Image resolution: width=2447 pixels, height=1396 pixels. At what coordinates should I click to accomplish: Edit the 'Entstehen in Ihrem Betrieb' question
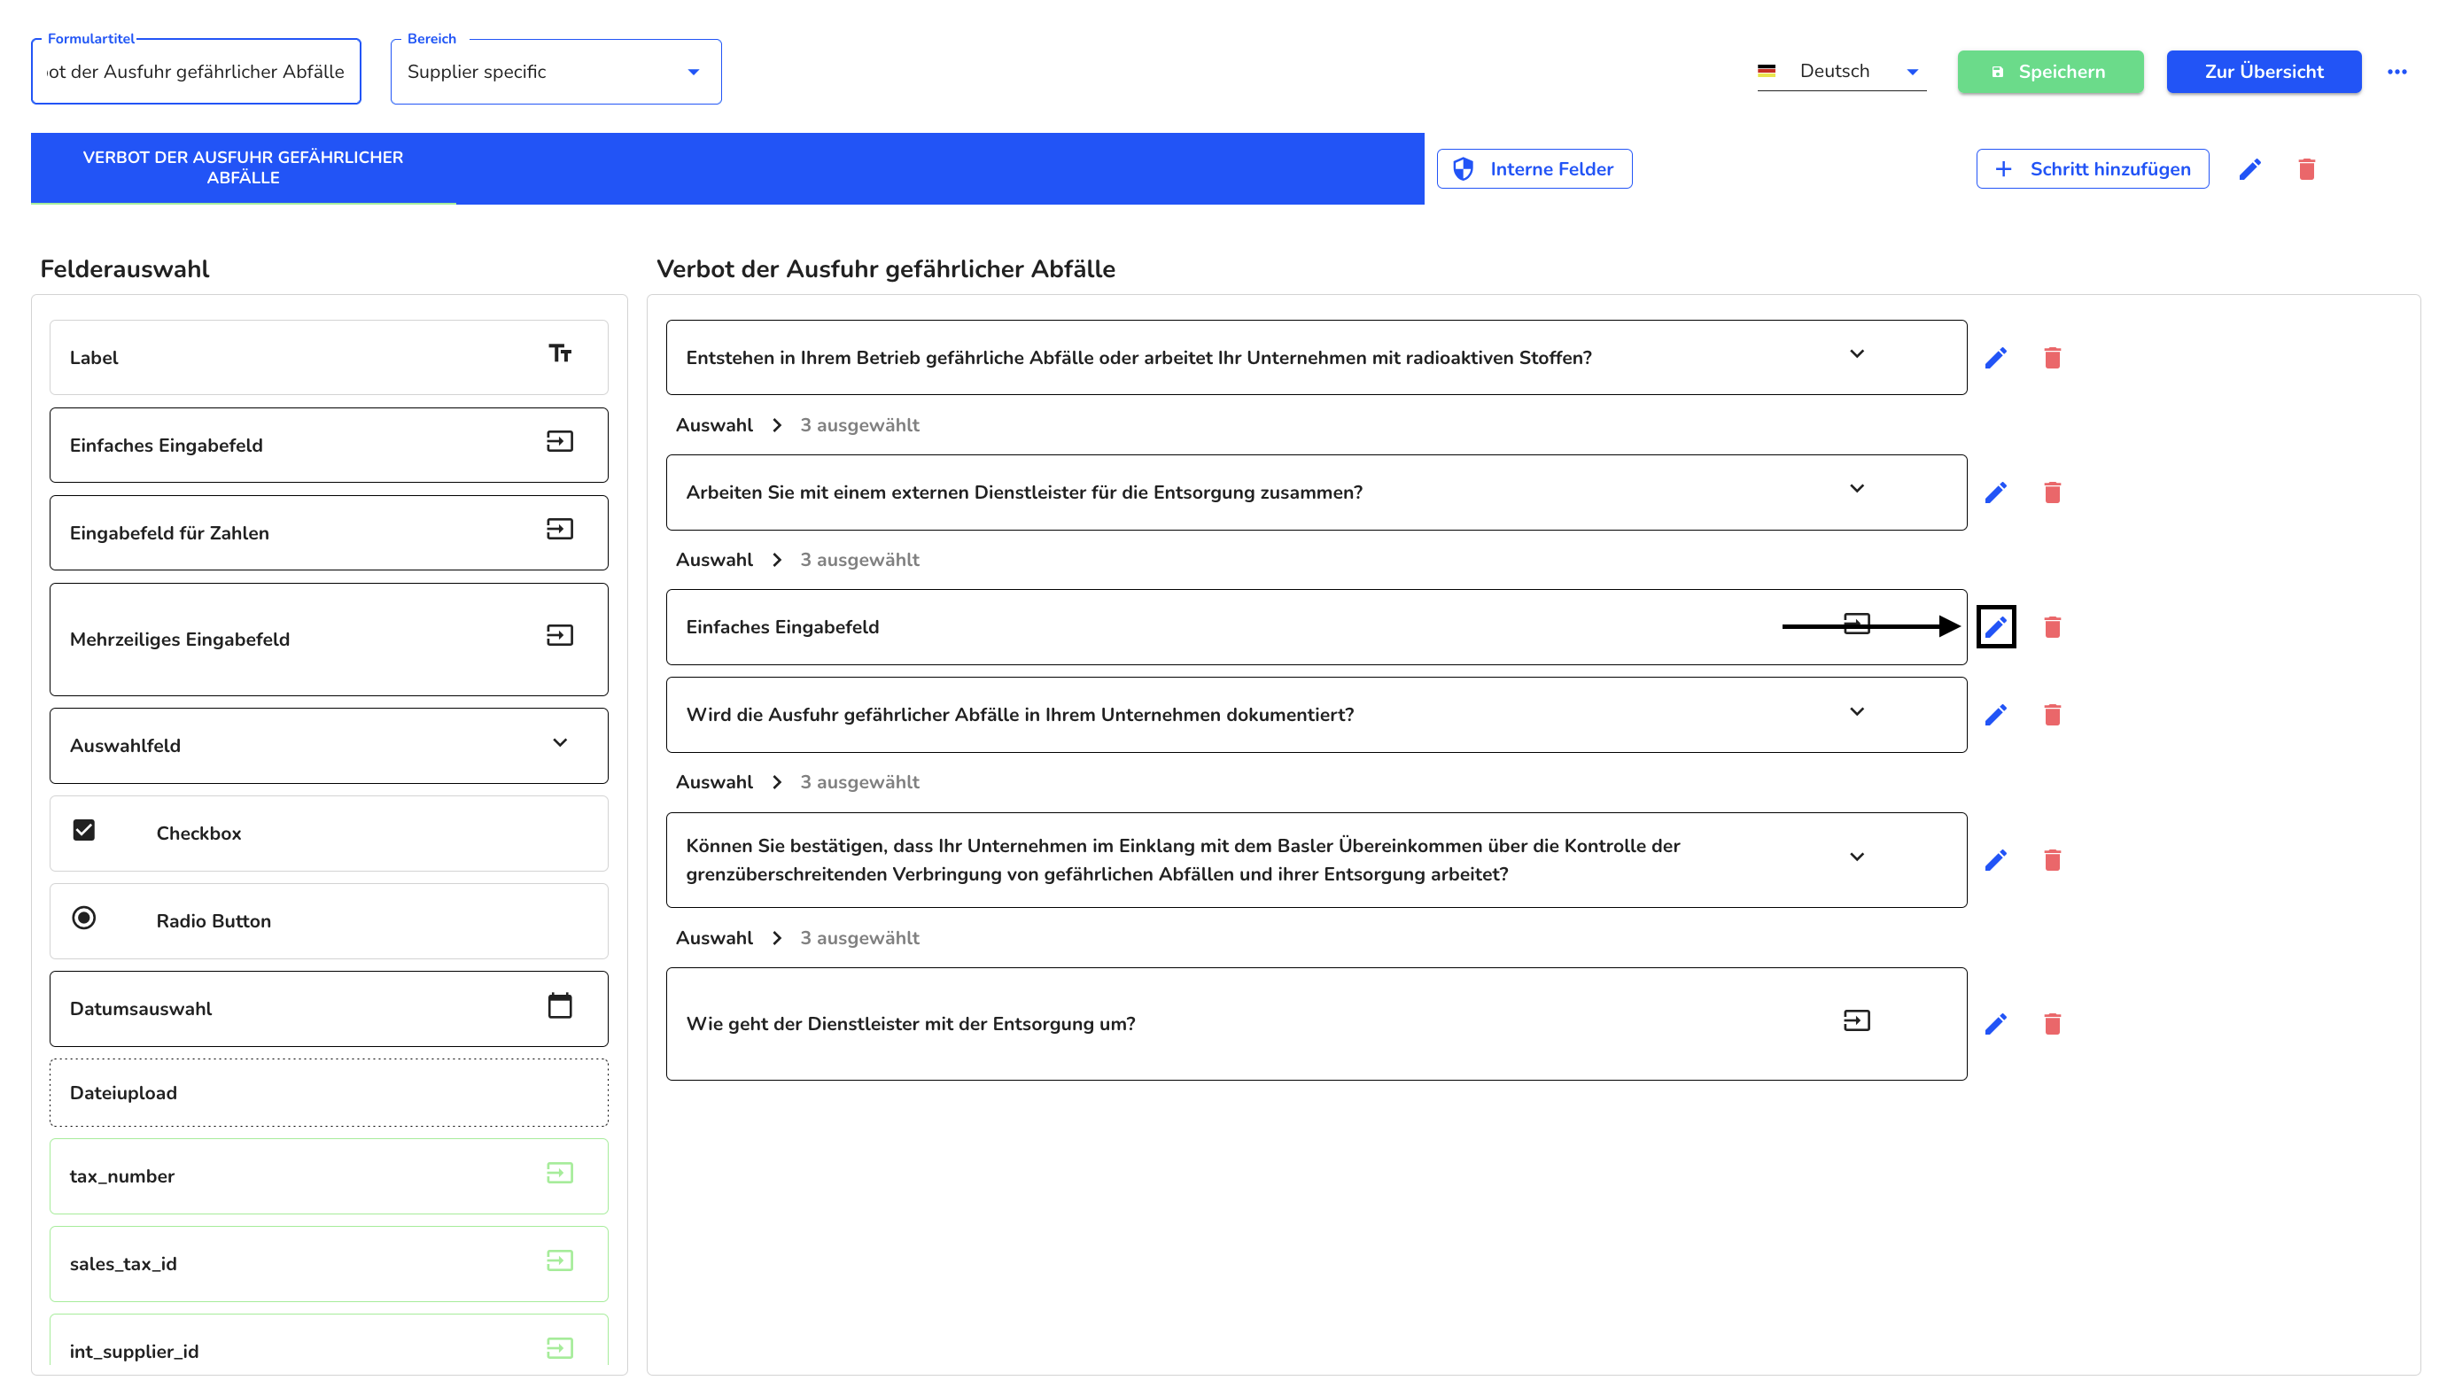1995,358
